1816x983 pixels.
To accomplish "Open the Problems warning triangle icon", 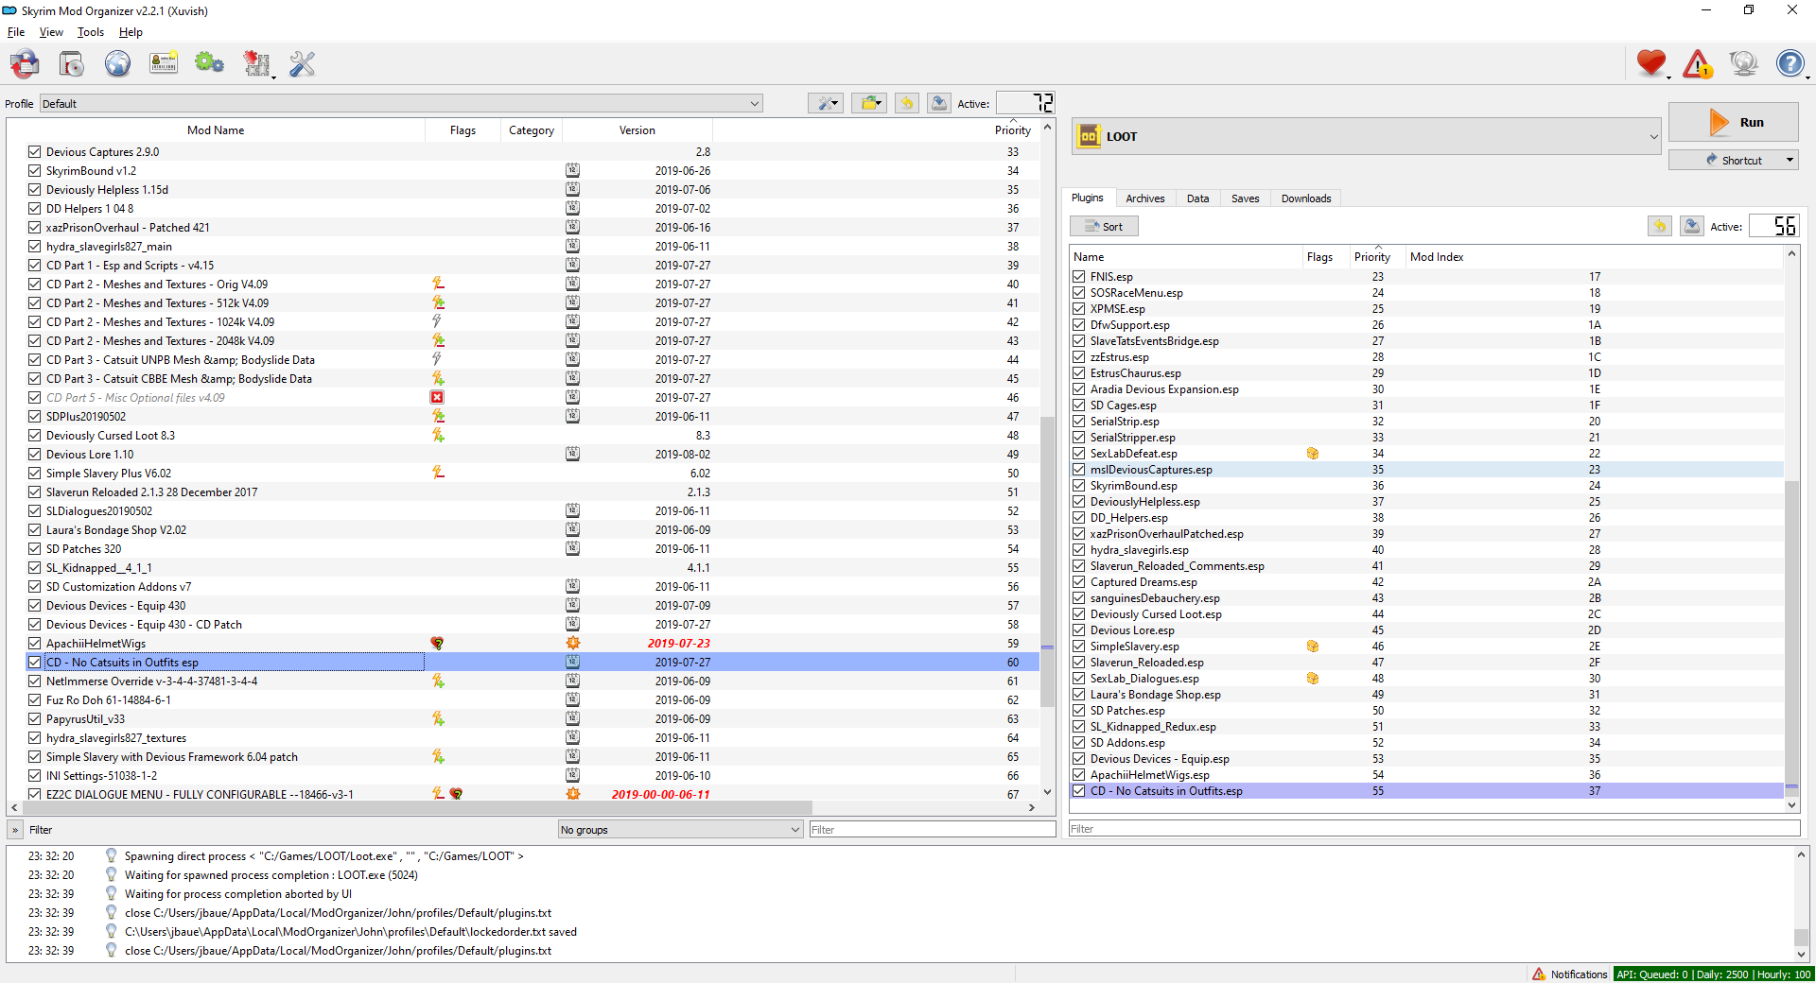I will coord(1698,64).
